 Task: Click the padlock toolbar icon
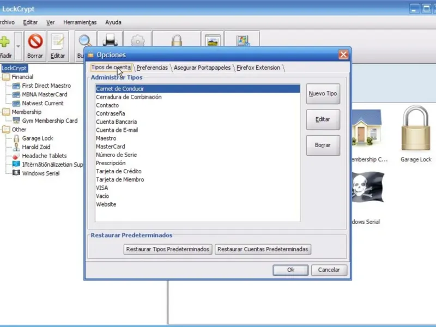(177, 40)
